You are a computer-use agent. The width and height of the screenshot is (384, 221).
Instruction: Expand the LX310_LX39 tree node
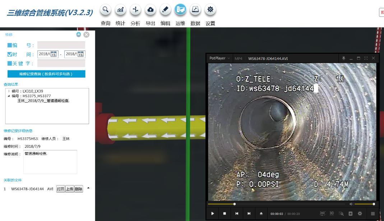(x=9, y=91)
